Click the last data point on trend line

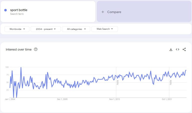pos(186,70)
